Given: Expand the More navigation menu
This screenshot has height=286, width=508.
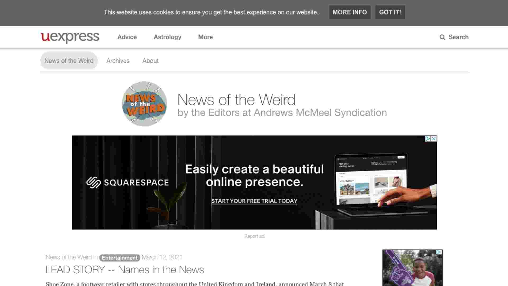Looking at the screenshot, I should 205,37.
